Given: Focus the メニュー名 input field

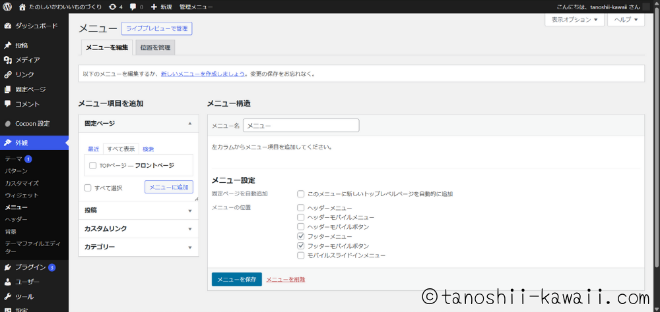Looking at the screenshot, I should [301, 125].
